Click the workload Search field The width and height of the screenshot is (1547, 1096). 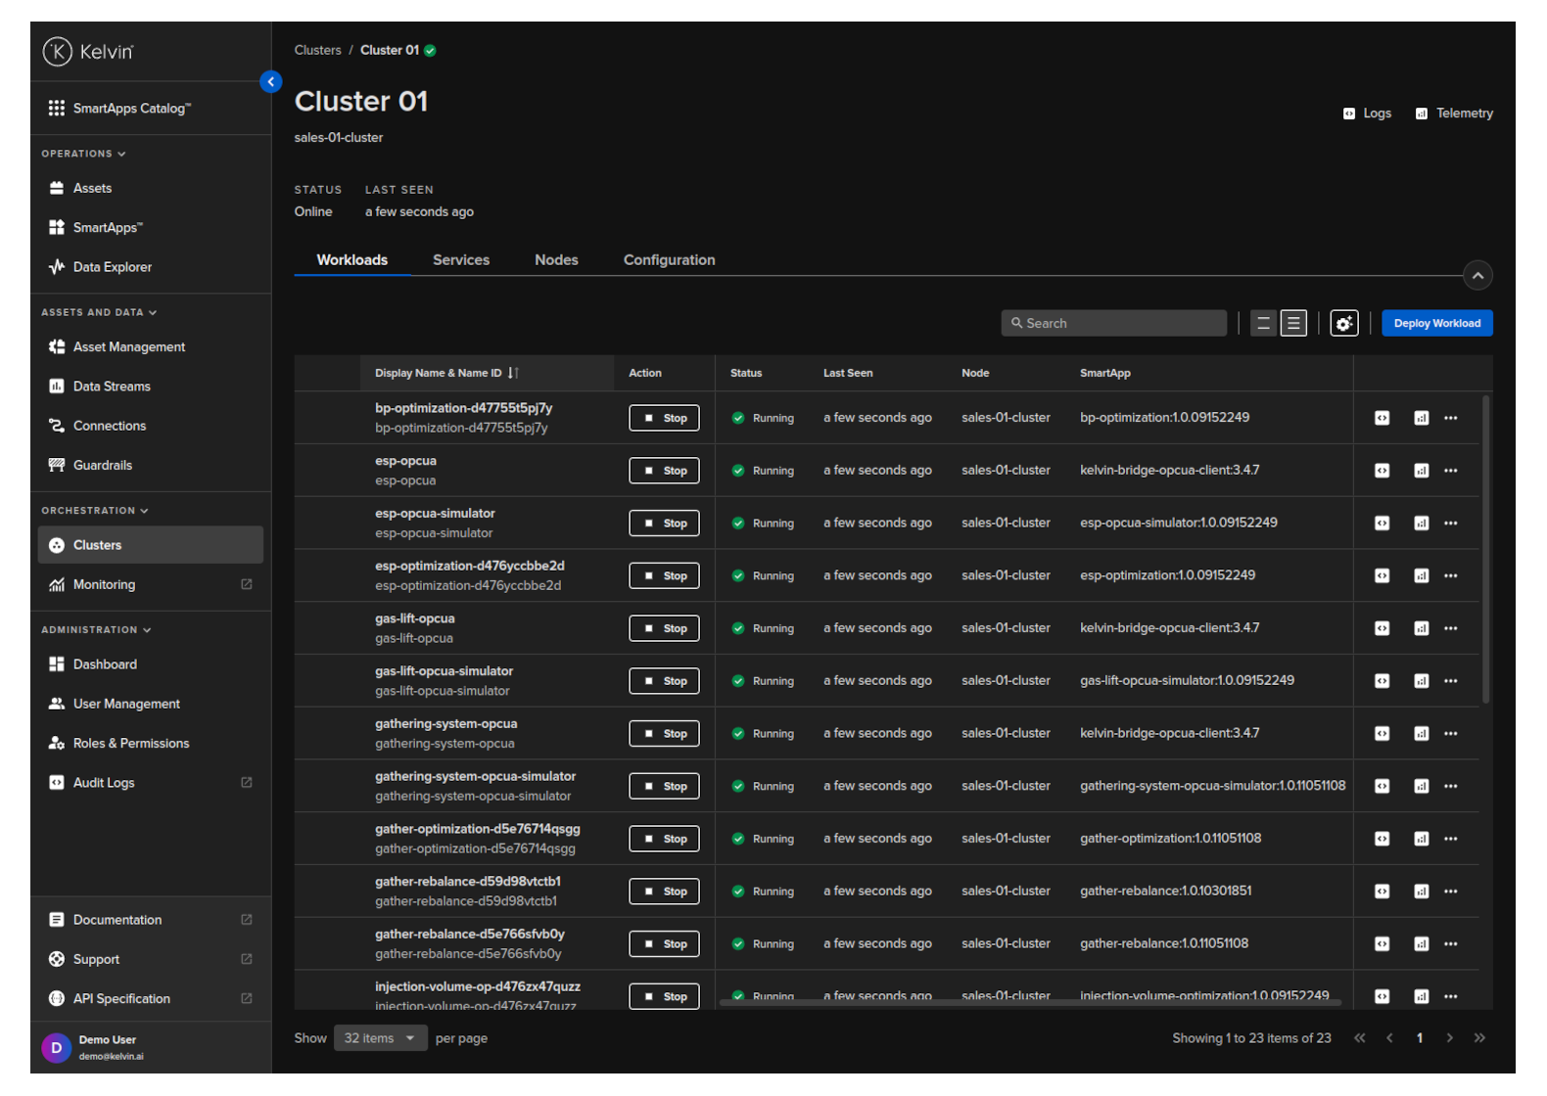[x=1116, y=323]
